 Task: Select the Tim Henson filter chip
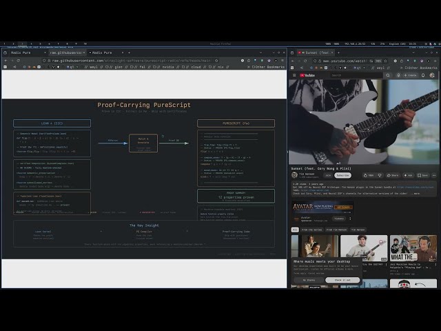[x=358, y=230]
